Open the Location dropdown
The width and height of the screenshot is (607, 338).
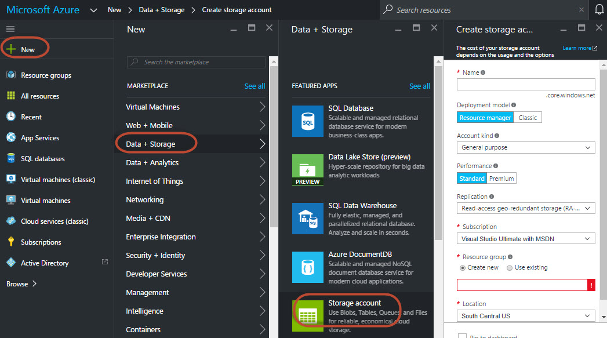526,316
